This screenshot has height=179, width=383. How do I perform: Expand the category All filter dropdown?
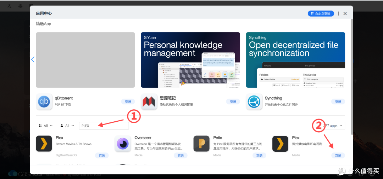click(x=46, y=126)
